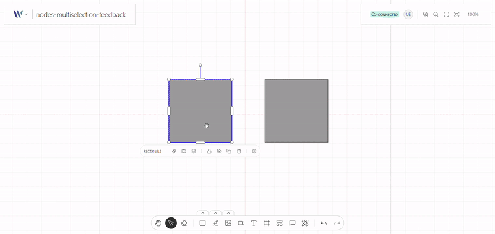Click the RECTANGLE label in context toolbar
The image size is (495, 234).
click(152, 151)
